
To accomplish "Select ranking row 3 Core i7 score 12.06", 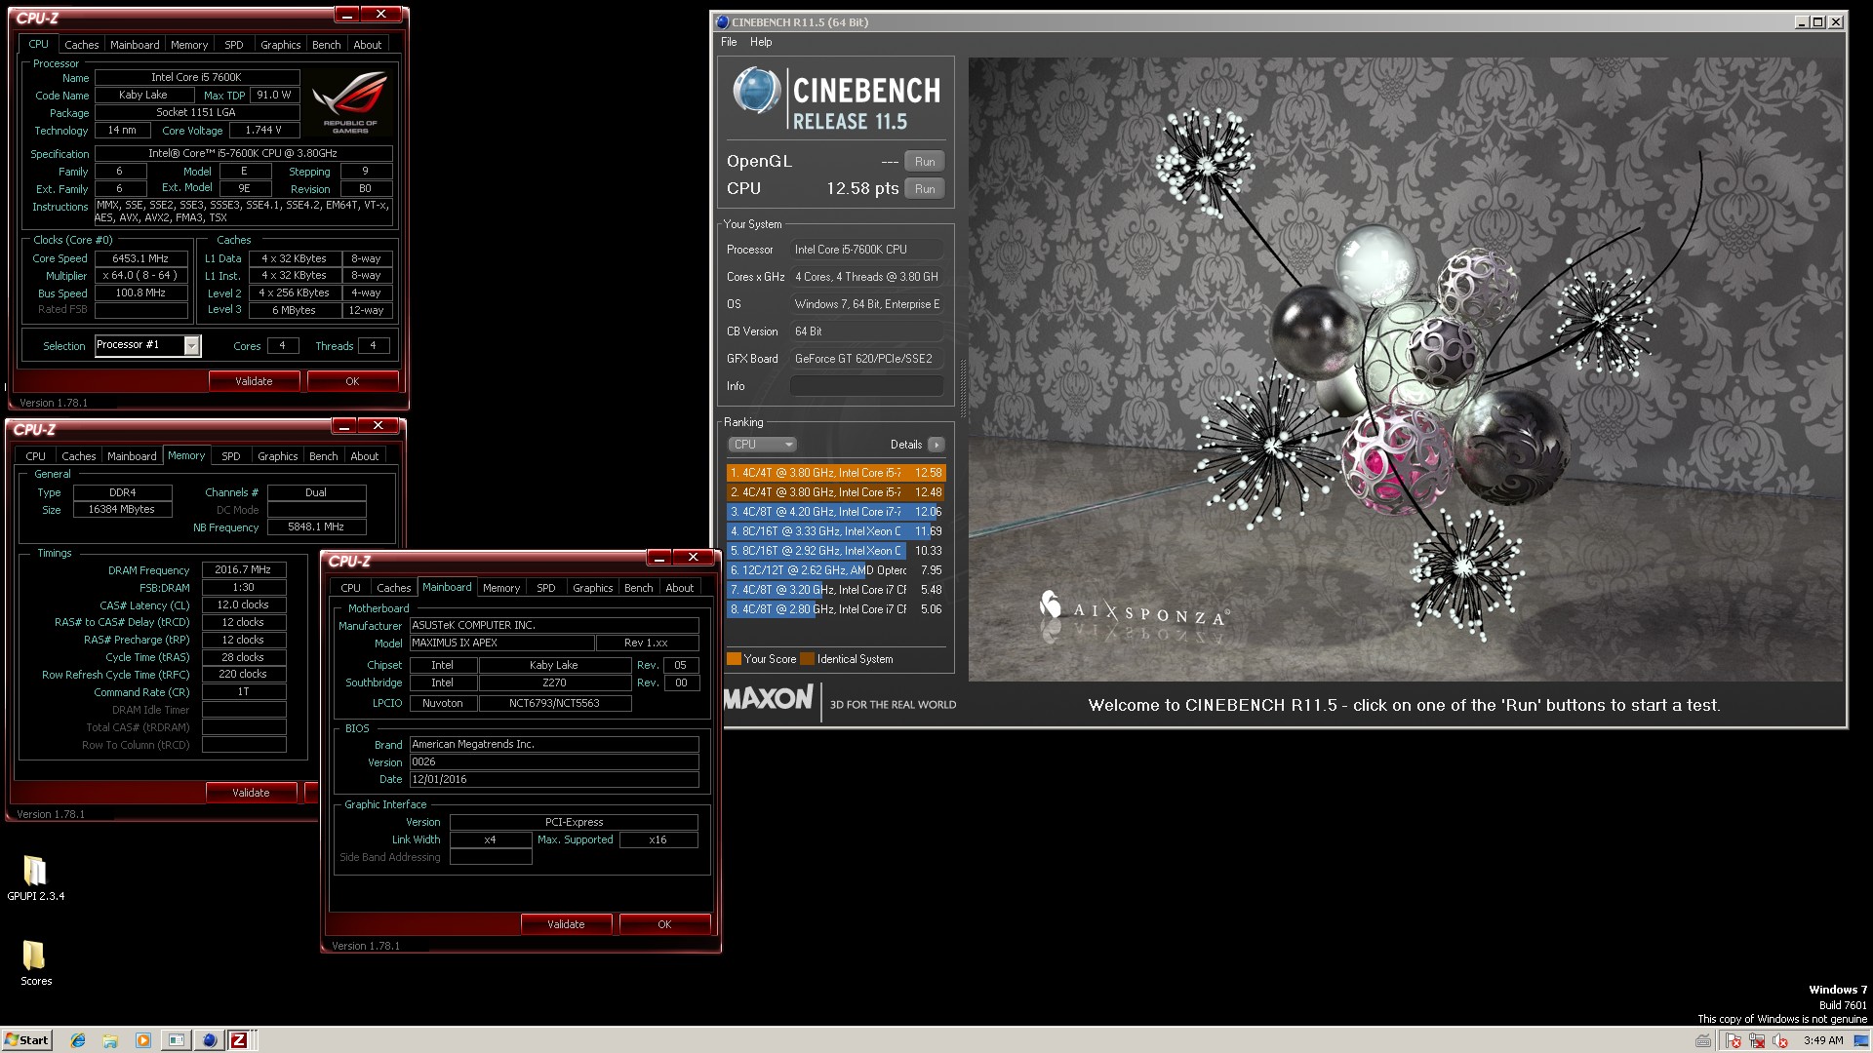I will 835,512.
